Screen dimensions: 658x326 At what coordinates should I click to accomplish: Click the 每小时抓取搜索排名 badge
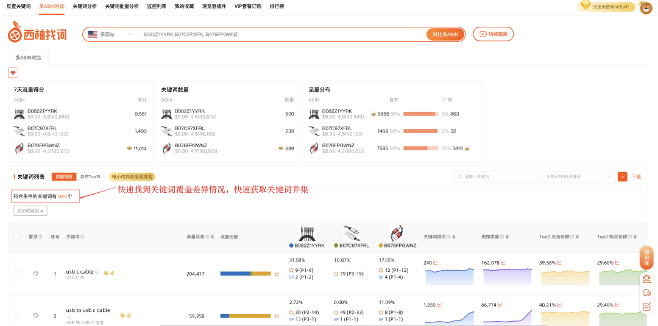click(x=132, y=177)
